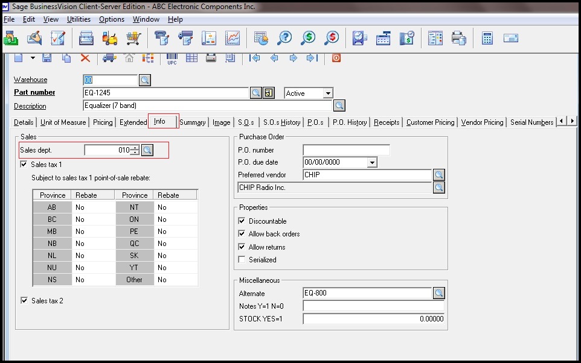Image resolution: width=581 pixels, height=363 pixels.
Task: Expand the Active status dropdown
Action: [328, 93]
